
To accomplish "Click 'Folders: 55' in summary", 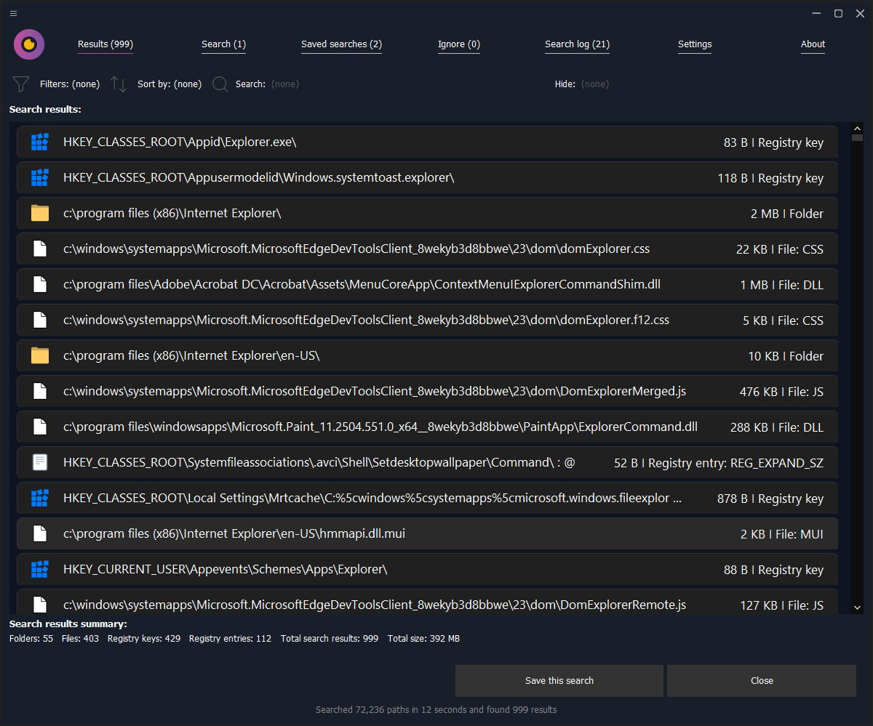I will tap(31, 639).
